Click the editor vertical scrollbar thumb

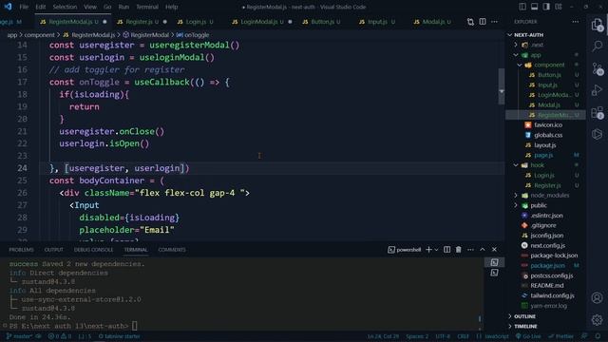coord(502,86)
